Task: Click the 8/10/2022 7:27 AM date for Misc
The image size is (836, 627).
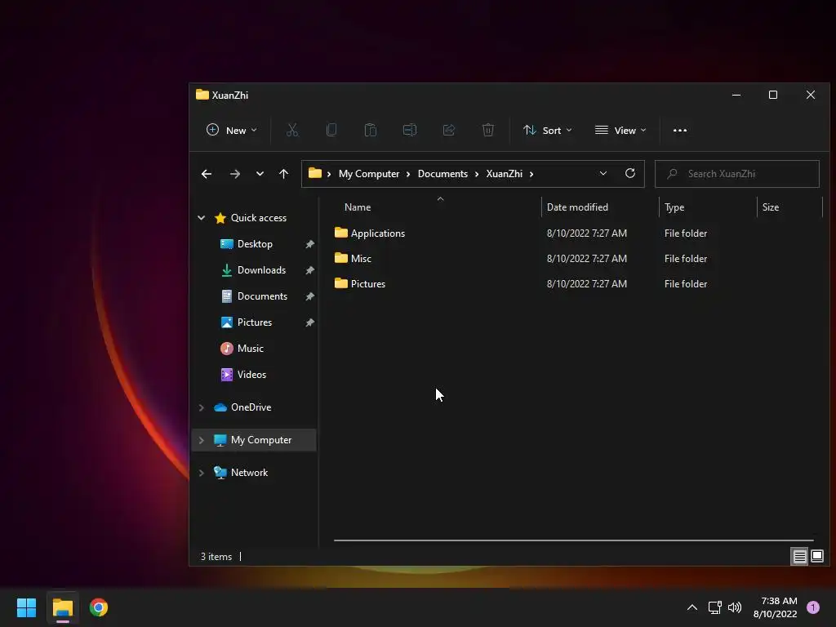Action: click(586, 259)
